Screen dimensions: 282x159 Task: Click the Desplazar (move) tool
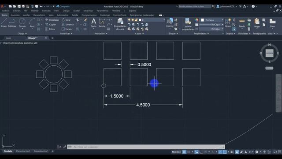tap(52, 20)
